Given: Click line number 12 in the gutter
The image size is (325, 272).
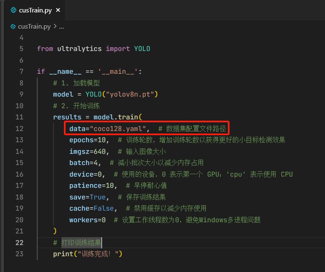Looking at the screenshot, I should pyautogui.click(x=19, y=129).
